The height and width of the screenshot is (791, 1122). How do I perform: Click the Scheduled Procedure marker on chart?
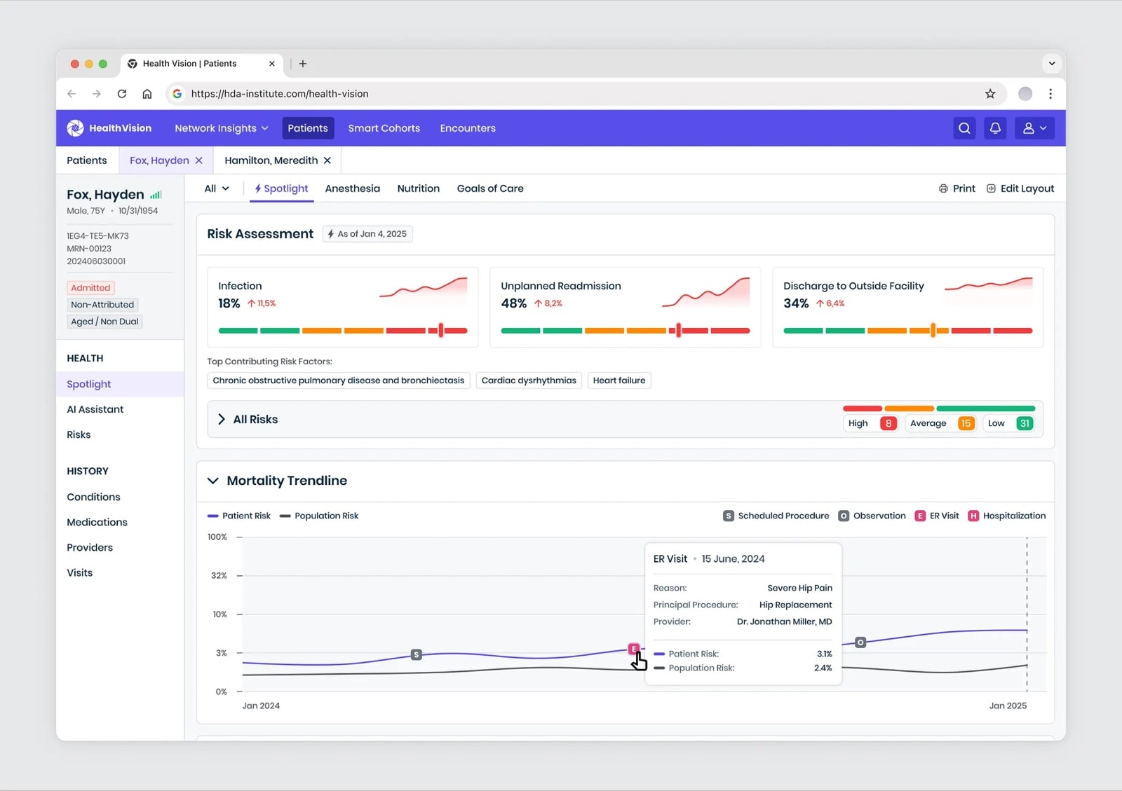coord(417,654)
